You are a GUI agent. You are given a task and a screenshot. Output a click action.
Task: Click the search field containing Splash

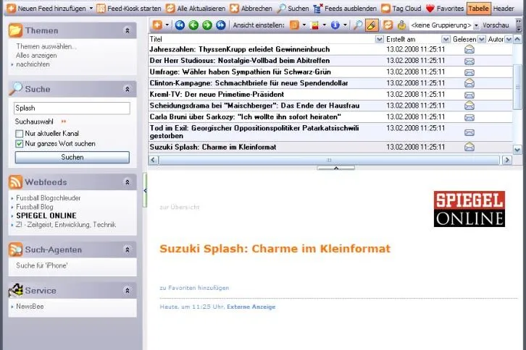[x=72, y=108]
